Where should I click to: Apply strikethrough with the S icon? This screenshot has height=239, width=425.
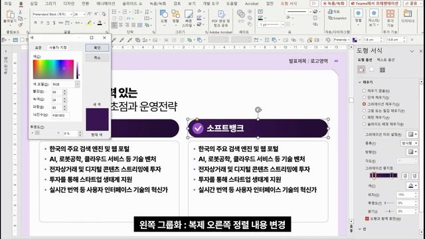click(54, 23)
